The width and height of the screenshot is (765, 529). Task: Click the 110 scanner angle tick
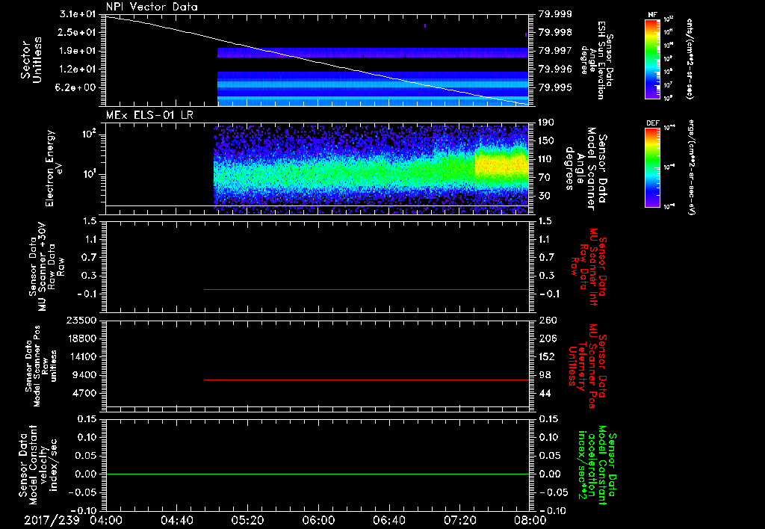(547, 159)
